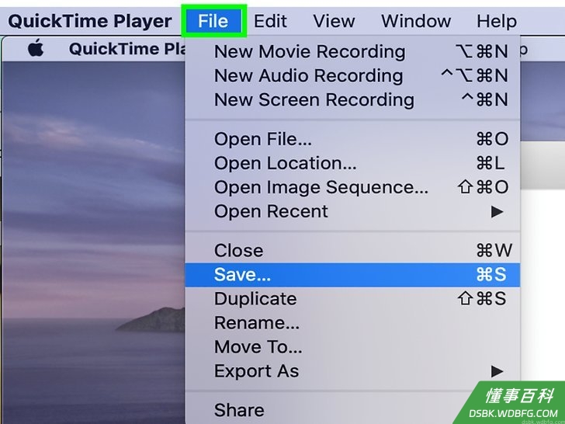
Task: Choose Close from the File menu
Action: (352, 250)
